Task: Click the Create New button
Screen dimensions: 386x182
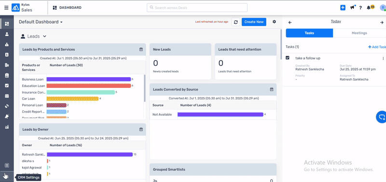Action: [254, 22]
